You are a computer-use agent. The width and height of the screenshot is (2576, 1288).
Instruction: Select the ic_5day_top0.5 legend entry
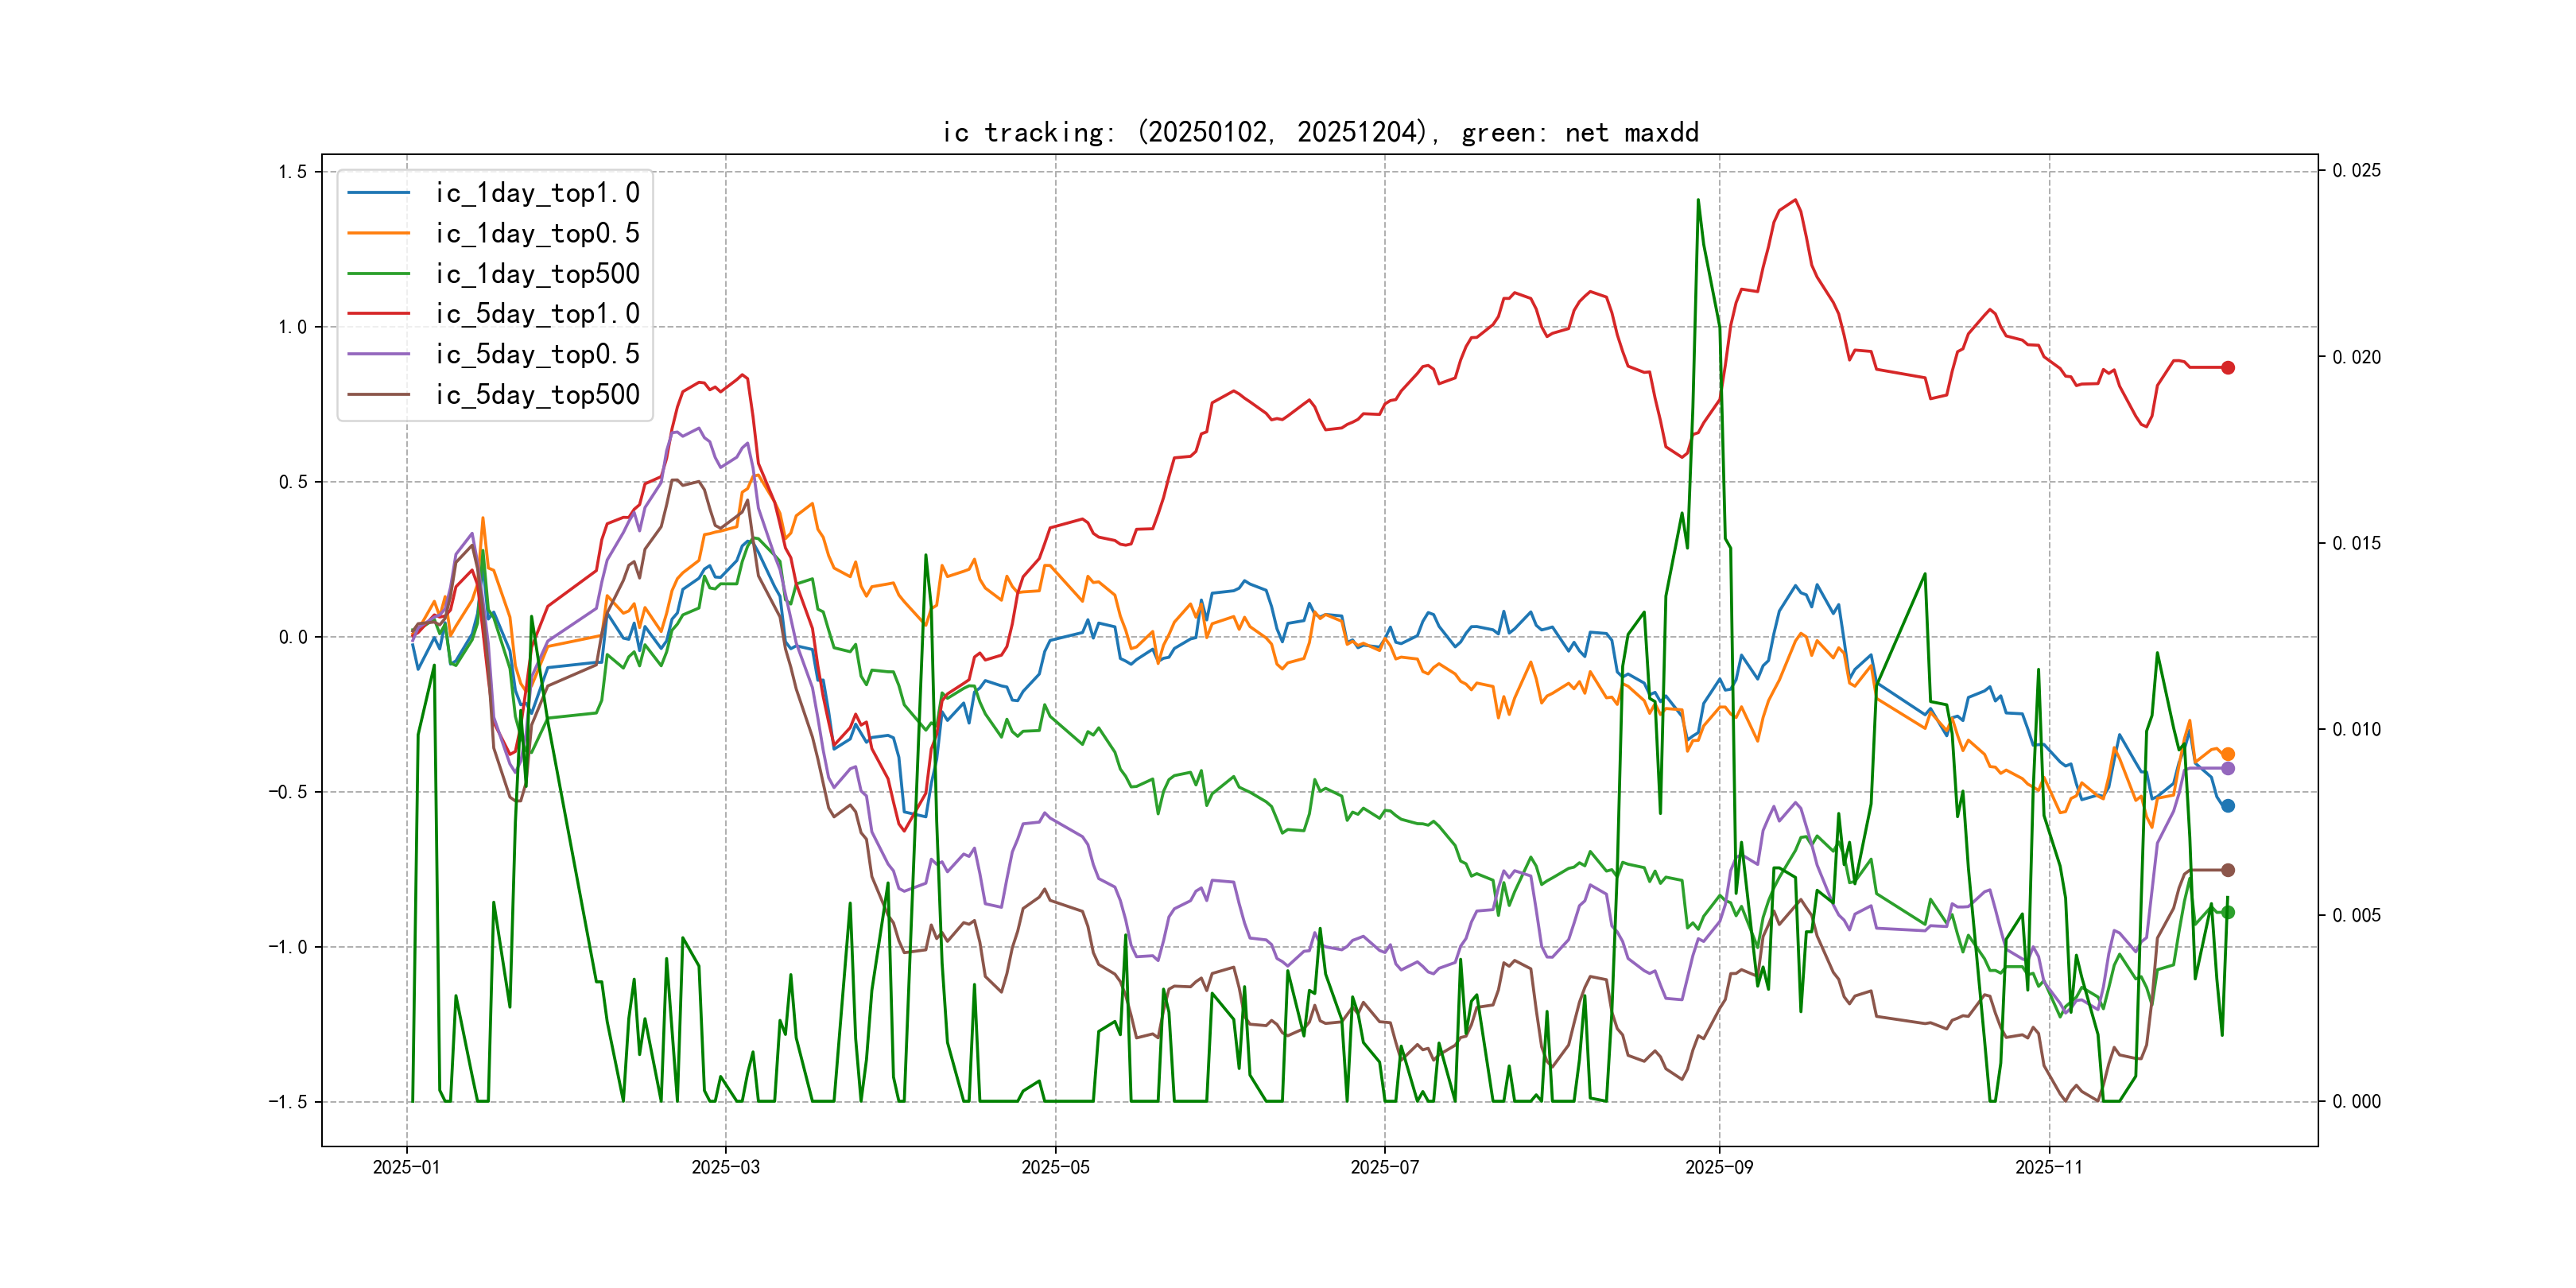537,354
